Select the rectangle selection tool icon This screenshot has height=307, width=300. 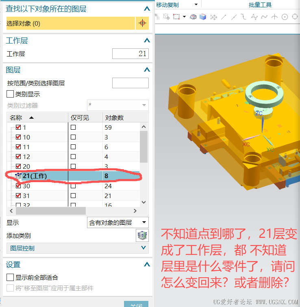tap(176, 17)
